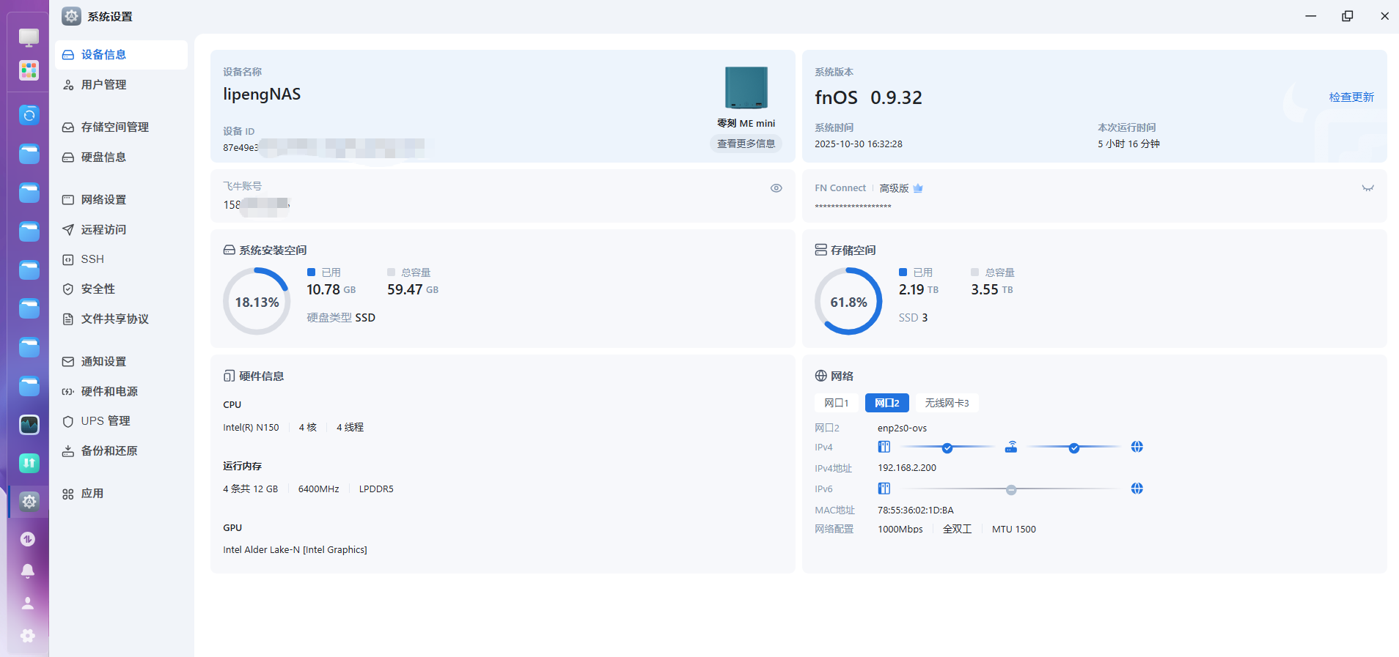The width and height of the screenshot is (1399, 657).
Task: Click the globe icon in the IPv6 row
Action: 1137,489
